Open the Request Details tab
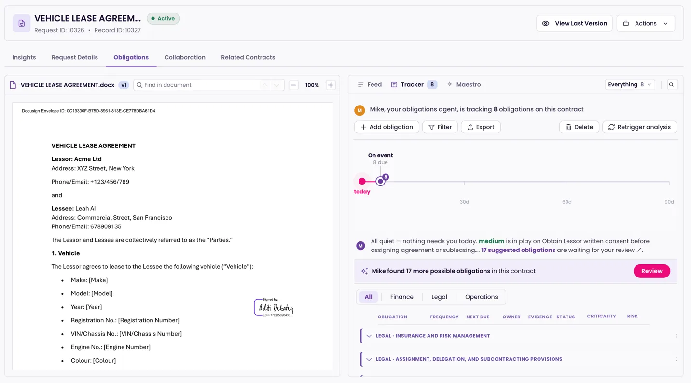This screenshot has height=383, width=691. click(x=75, y=57)
